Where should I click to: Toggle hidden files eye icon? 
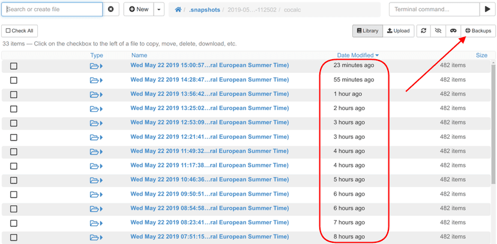(438, 30)
